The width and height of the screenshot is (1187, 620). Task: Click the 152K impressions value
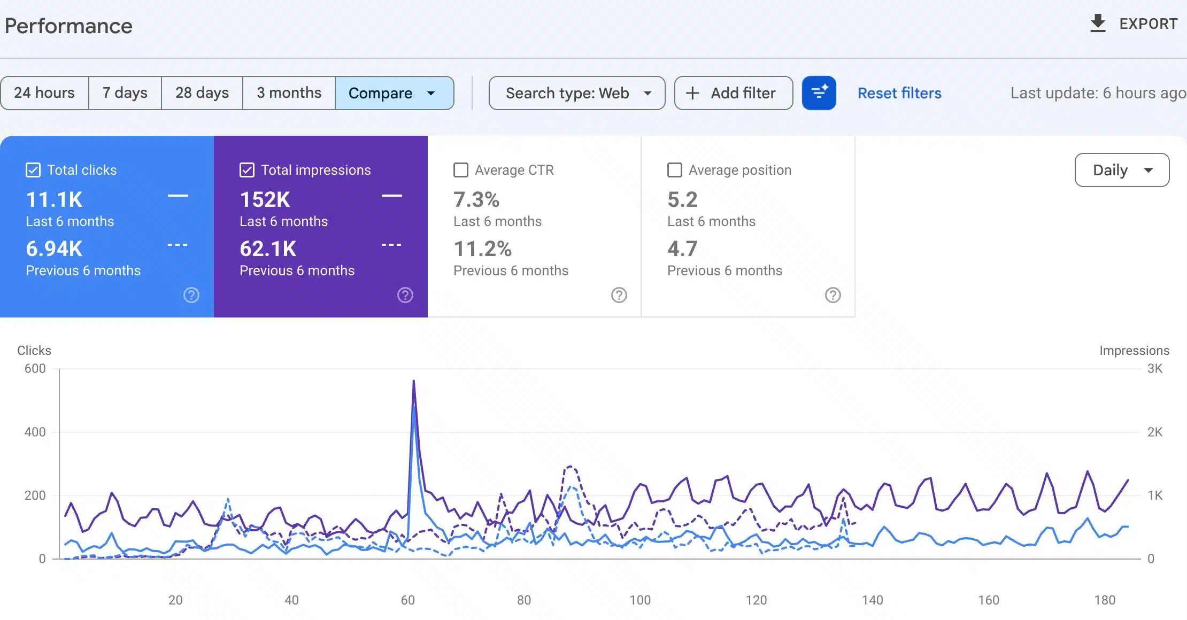pos(265,200)
